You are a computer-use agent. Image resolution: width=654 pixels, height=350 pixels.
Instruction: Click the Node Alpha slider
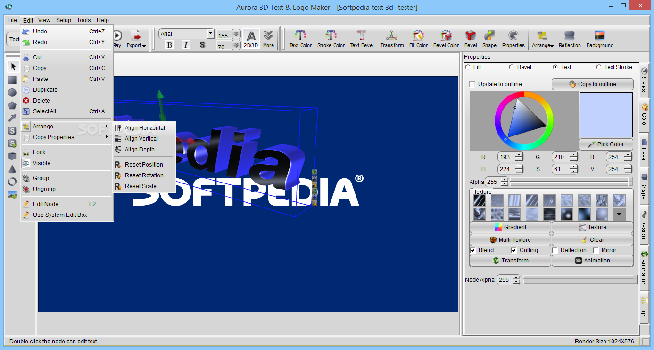click(580, 279)
